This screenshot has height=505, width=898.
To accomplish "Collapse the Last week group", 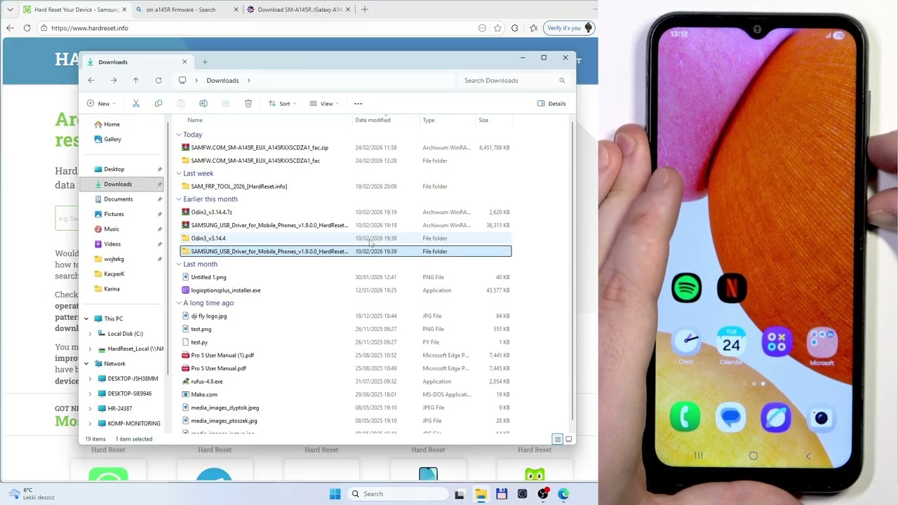I will point(179,173).
